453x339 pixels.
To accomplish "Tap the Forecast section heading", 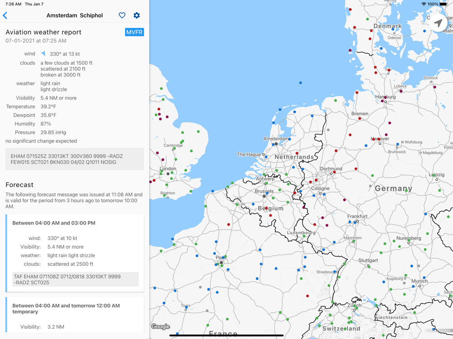I will [19, 185].
